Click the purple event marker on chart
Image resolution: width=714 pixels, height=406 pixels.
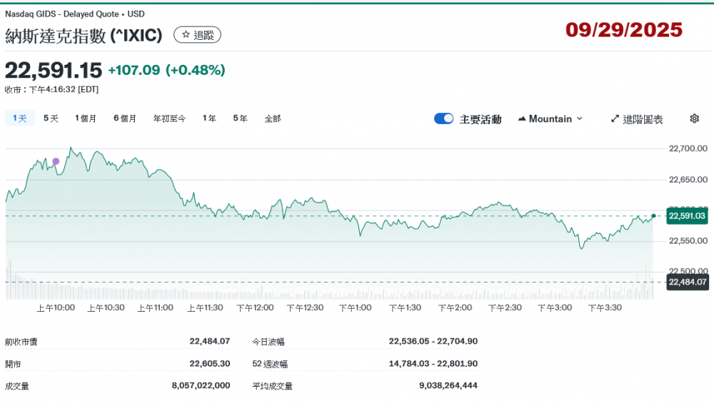click(56, 161)
